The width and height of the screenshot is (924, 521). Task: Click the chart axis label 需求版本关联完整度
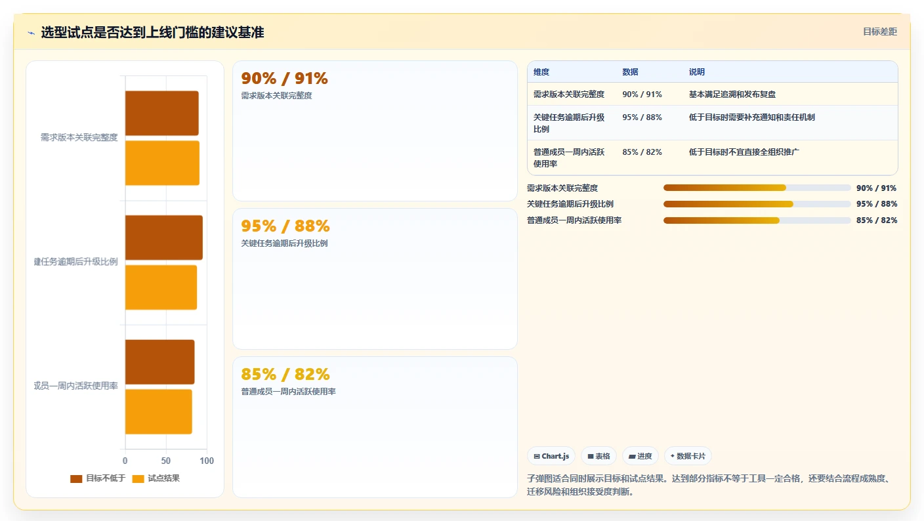[79, 137]
